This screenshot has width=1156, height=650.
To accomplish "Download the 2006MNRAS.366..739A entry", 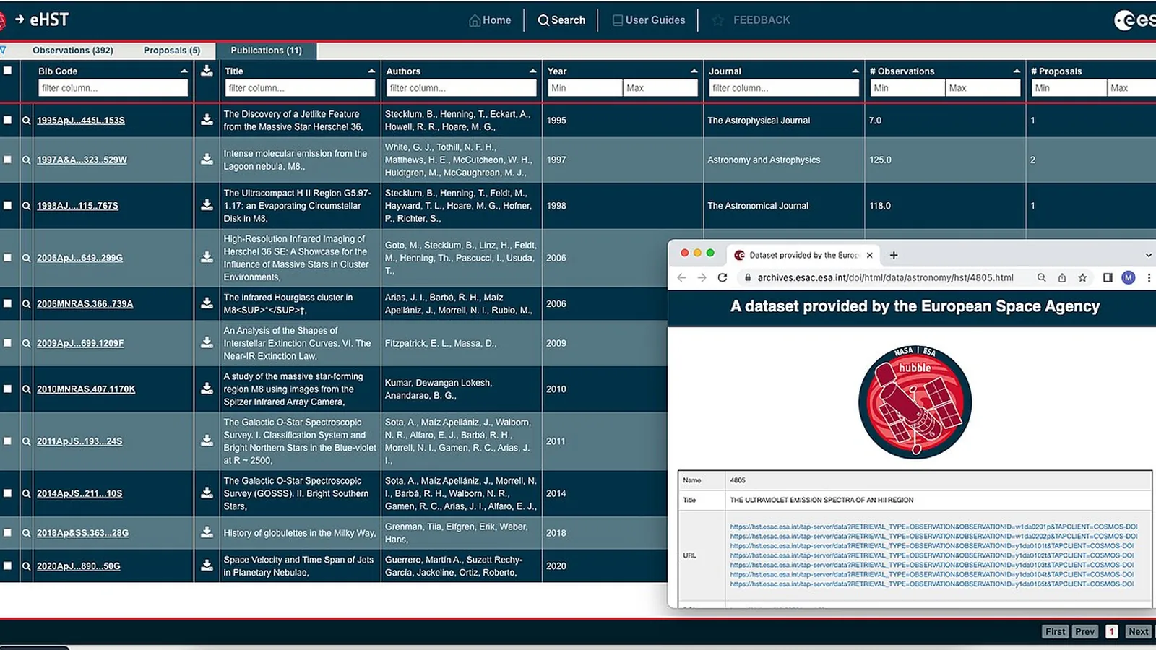I will [x=207, y=303].
